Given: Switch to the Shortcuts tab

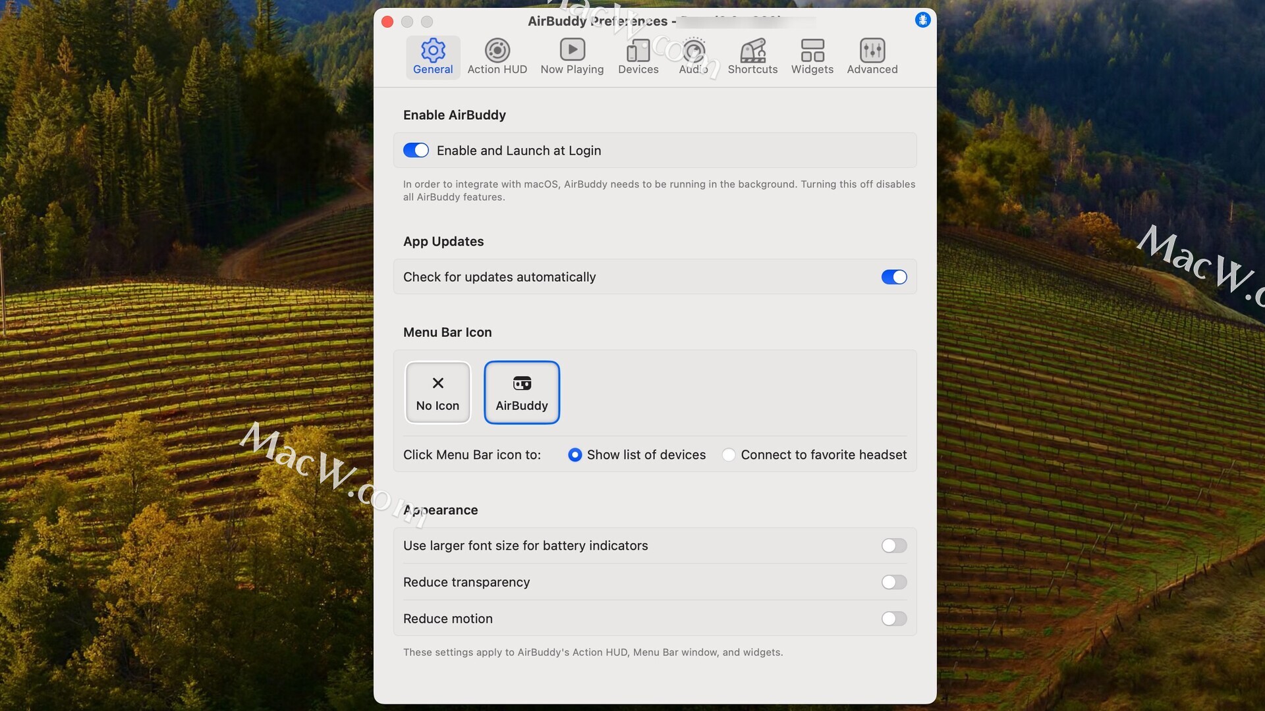Looking at the screenshot, I should click(x=752, y=57).
